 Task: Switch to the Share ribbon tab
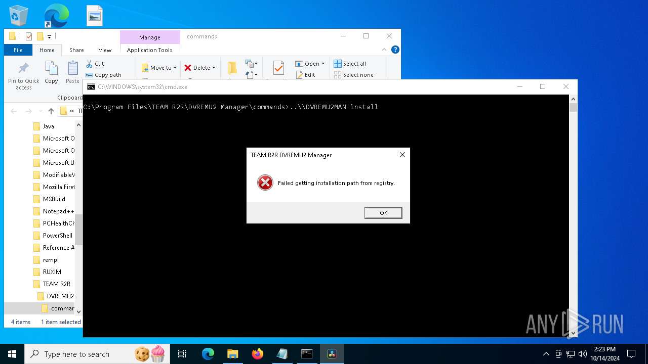point(76,50)
